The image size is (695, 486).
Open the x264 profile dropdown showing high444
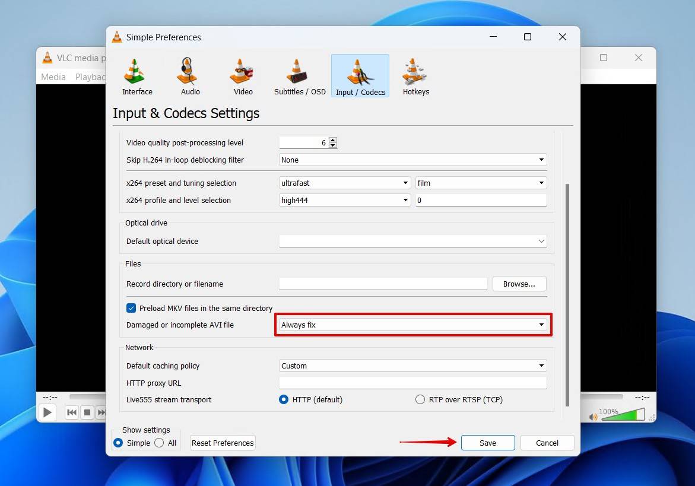pyautogui.click(x=345, y=200)
